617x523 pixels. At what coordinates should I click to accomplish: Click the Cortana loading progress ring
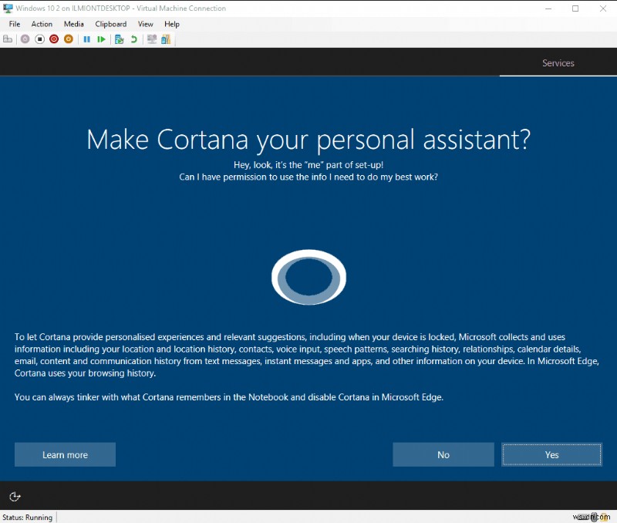point(308,277)
